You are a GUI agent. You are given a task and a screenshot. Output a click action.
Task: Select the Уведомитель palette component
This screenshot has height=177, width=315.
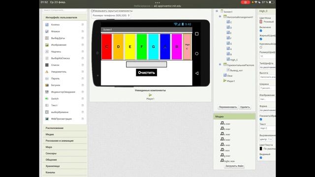(59, 72)
